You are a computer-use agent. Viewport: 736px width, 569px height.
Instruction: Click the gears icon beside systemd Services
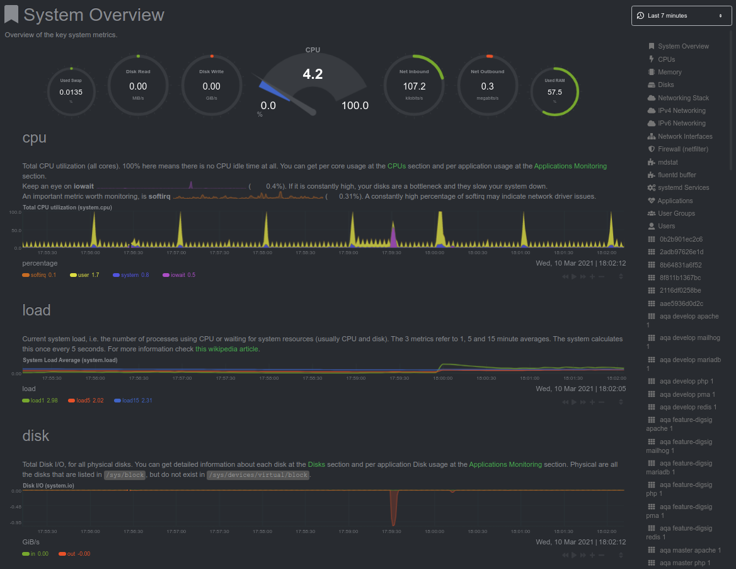point(652,188)
